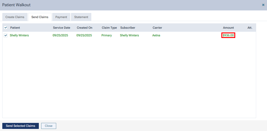Screen dimensions: 267x131
Task: Open the Payment tab
Action: (61, 17)
